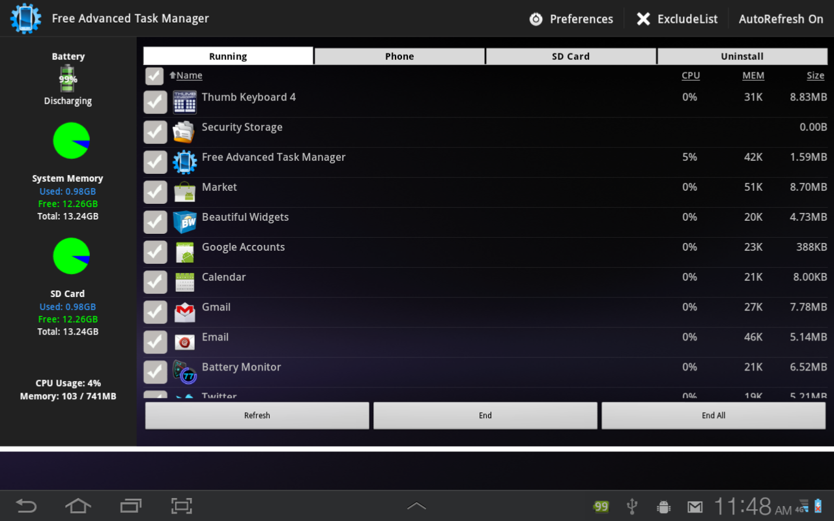The width and height of the screenshot is (834, 521).
Task: Uncheck the Market checkbox
Action: pyautogui.click(x=155, y=192)
